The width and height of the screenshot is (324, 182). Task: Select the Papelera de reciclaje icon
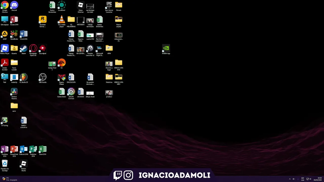(x=5, y=164)
